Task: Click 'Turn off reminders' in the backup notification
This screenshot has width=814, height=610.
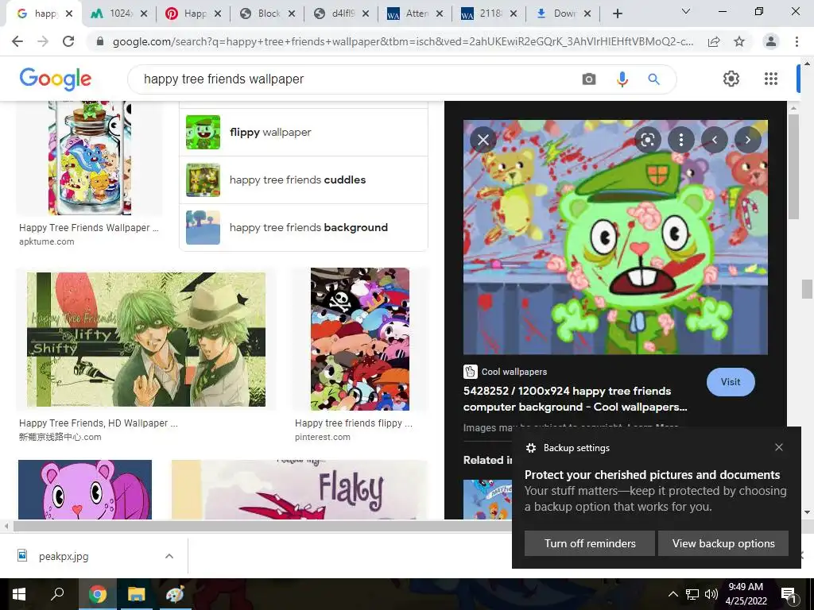Action: (590, 543)
